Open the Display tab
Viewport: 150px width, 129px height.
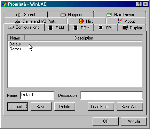click(132, 28)
